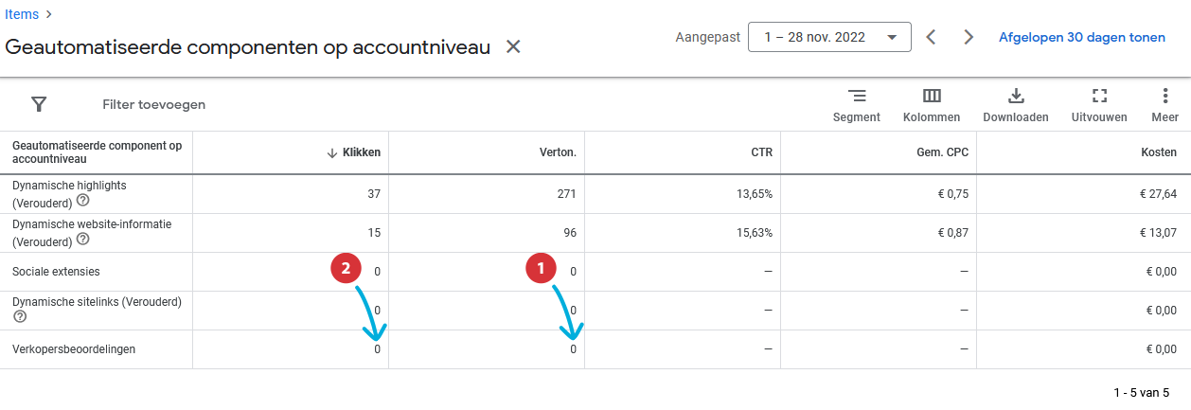Open help icon for Dynamische sitelinks
The width and height of the screenshot is (1191, 410).
pyautogui.click(x=20, y=316)
